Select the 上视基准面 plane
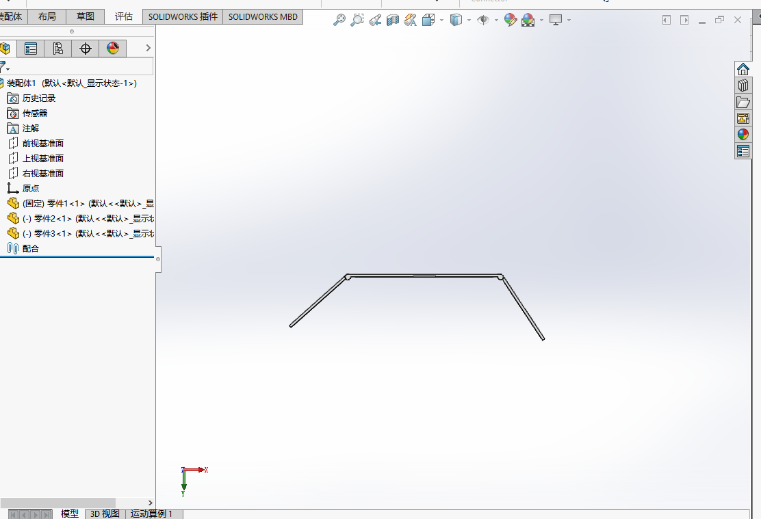 36,159
